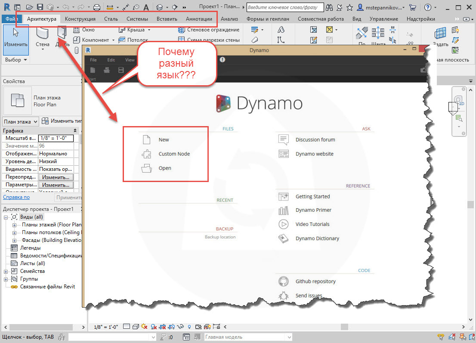The height and width of the screenshot is (343, 476).
Task: Select Легенды in project browser
Action: (x=31, y=248)
